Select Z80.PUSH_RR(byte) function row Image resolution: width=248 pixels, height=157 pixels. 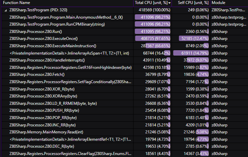(124, 110)
